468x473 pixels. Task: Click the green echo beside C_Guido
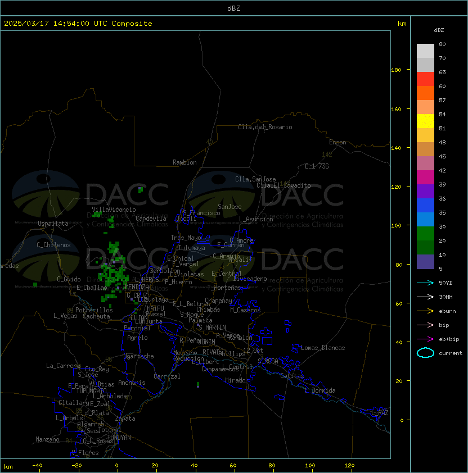click(x=35, y=284)
